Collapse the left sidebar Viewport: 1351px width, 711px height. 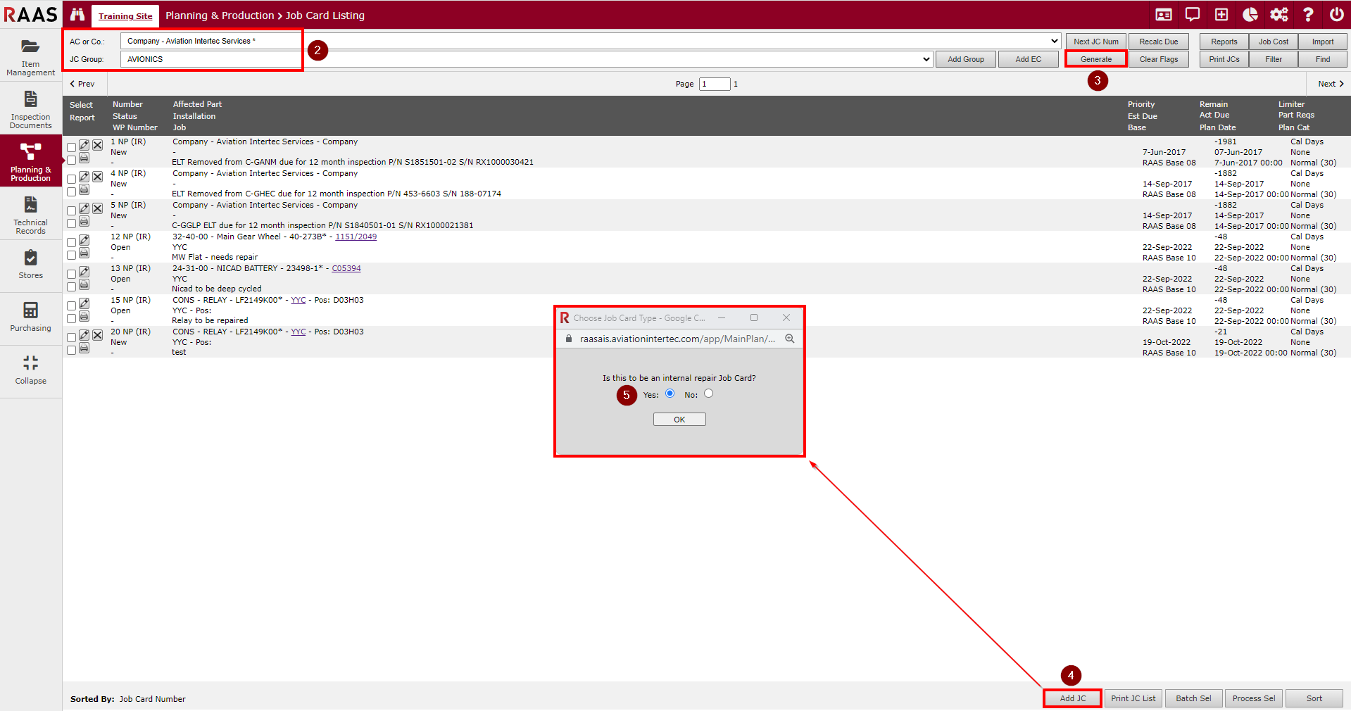point(30,370)
